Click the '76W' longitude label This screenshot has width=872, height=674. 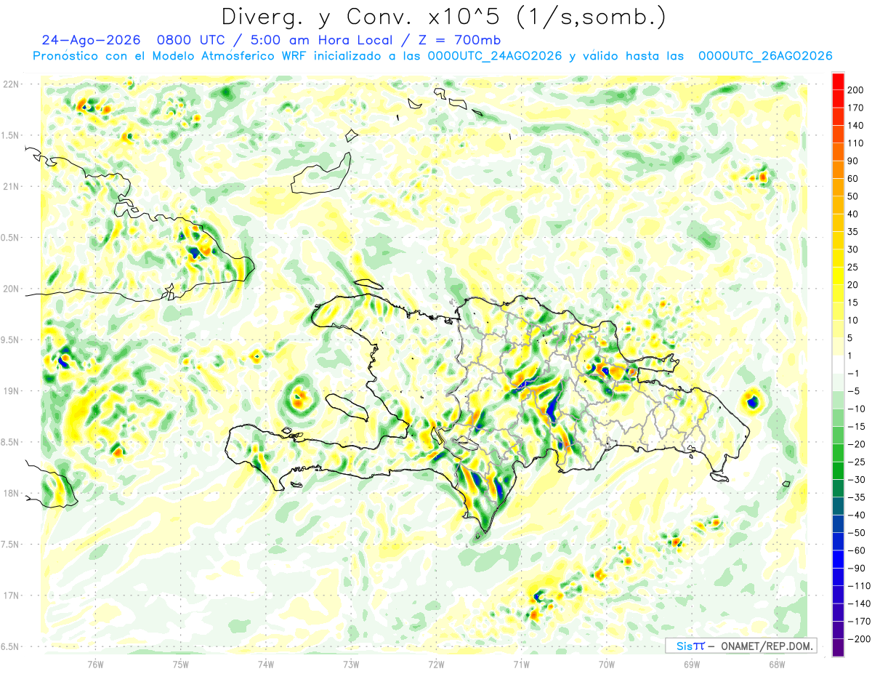[x=95, y=664]
